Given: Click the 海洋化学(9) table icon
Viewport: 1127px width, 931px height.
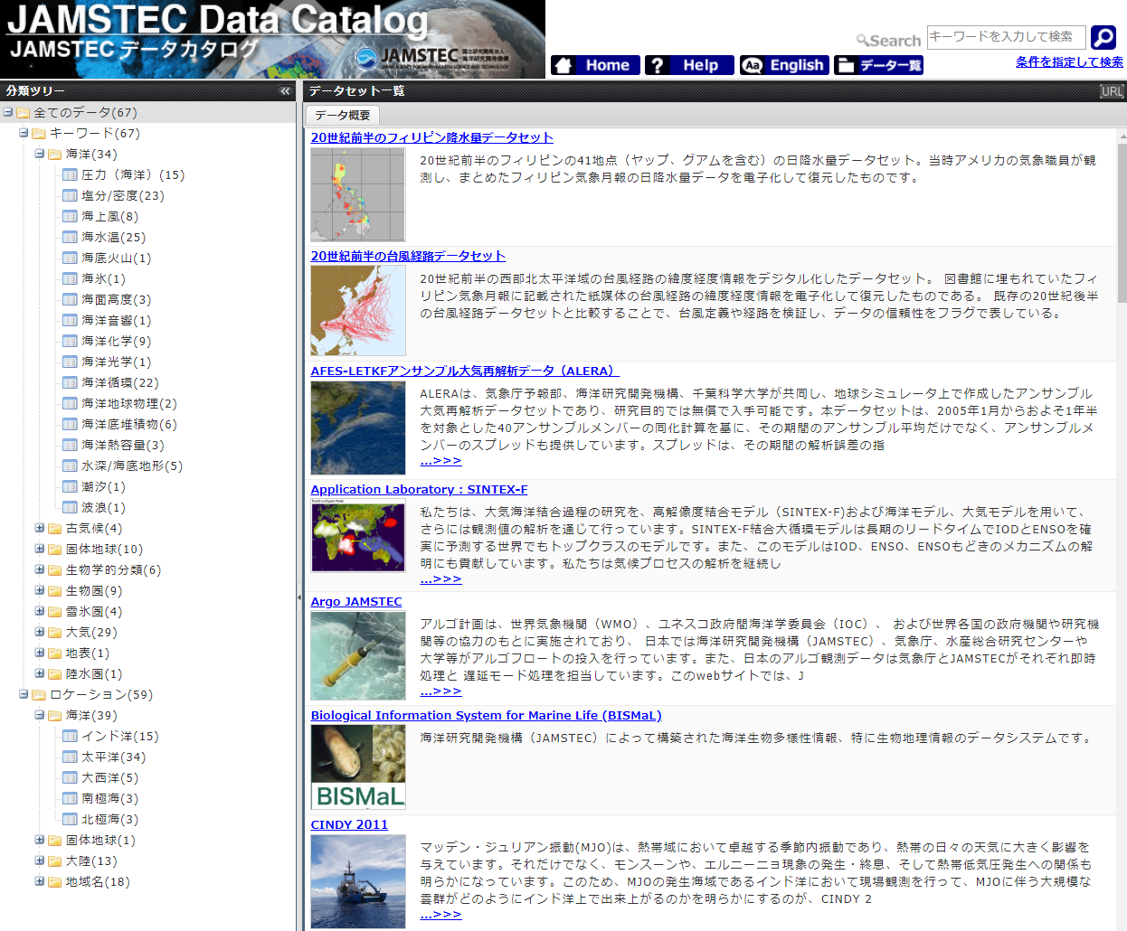Looking at the screenshot, I should point(70,342).
